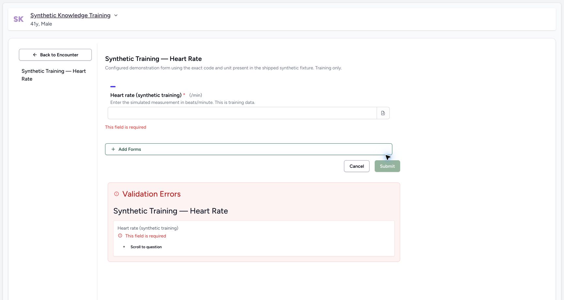Focus the heart rate input field
564x300 pixels.
242,113
